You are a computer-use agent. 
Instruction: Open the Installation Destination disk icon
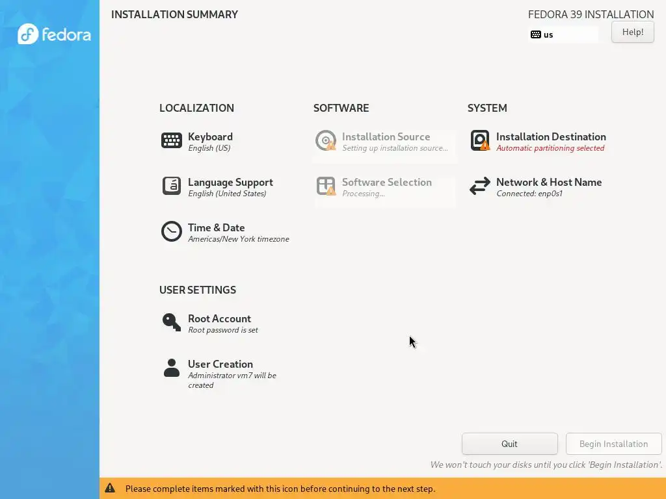point(480,140)
